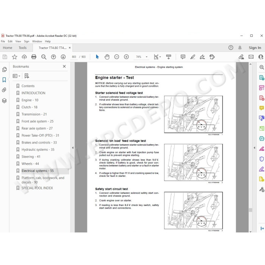
Task: Zoom out with minus button
Action: 117,57
